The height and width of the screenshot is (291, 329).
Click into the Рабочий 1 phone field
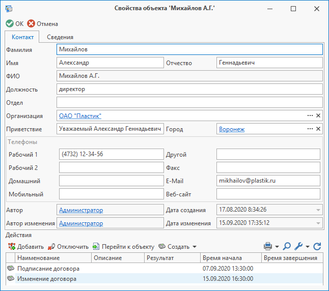[111, 154]
